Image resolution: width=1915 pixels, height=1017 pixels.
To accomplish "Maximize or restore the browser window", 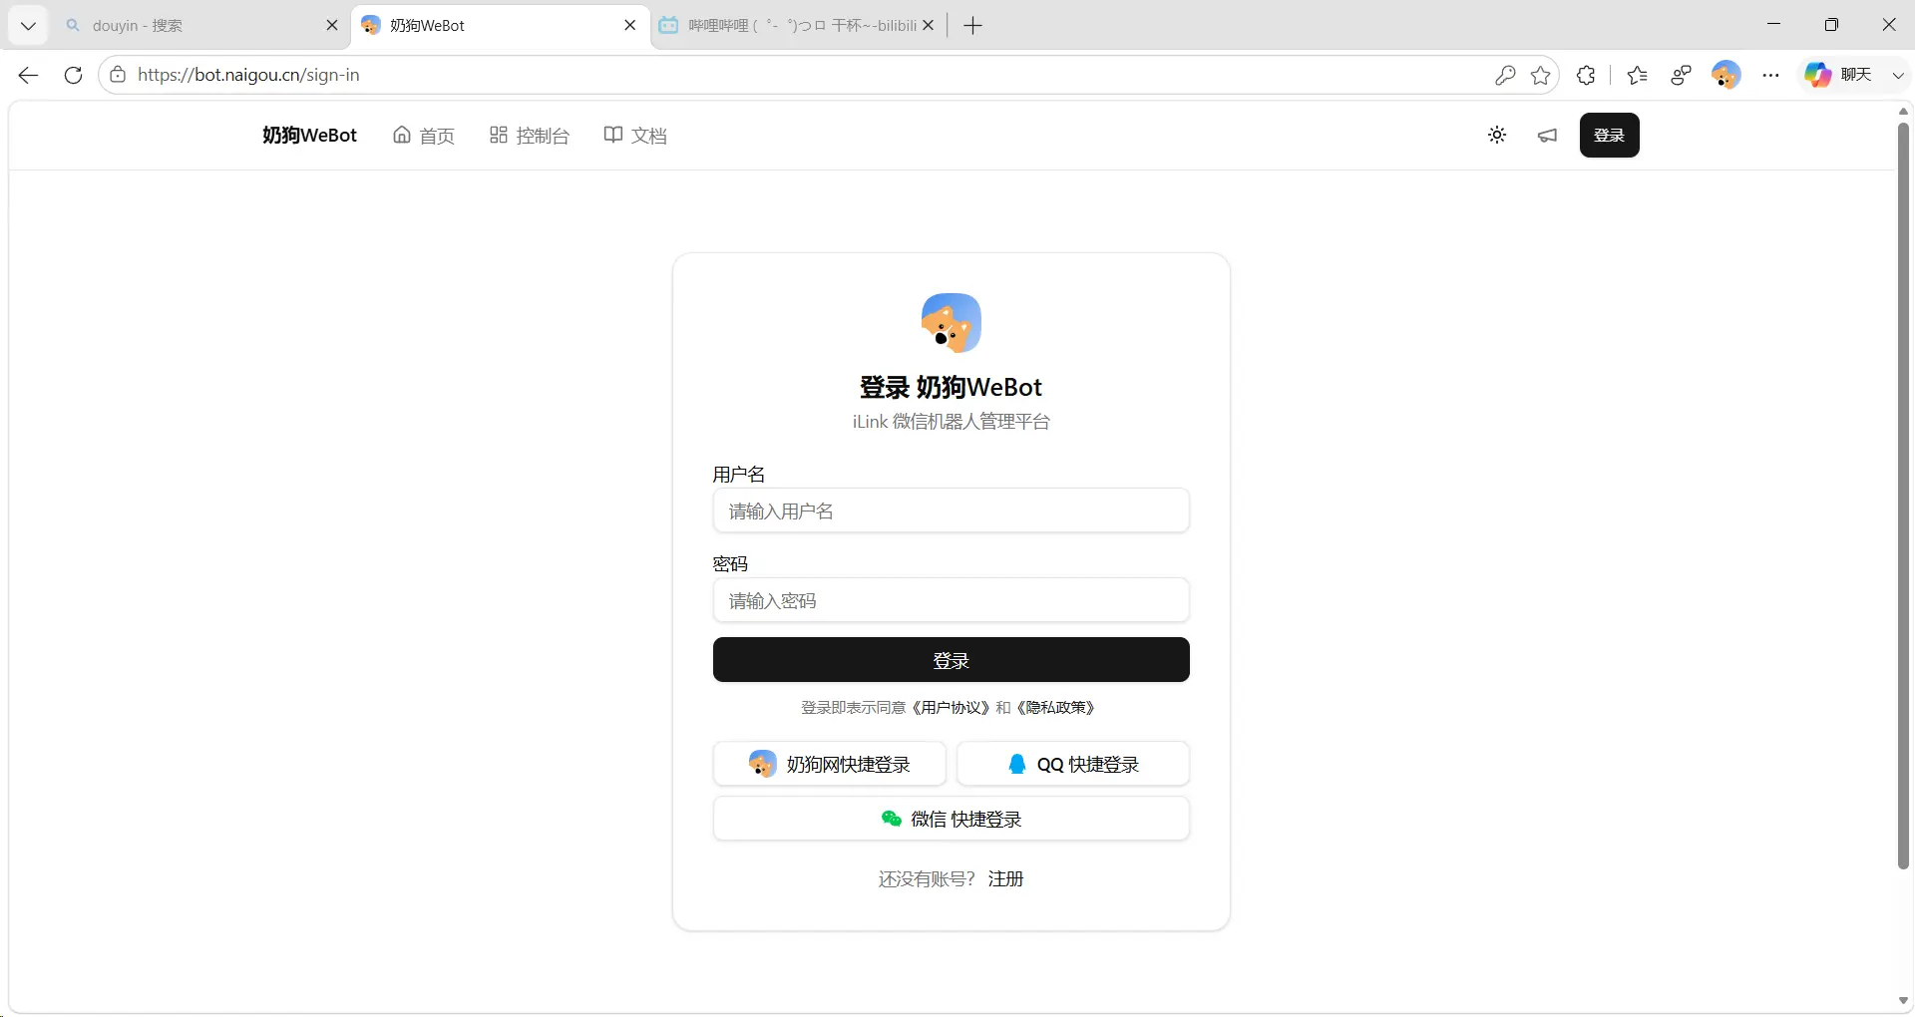I will point(1831,25).
